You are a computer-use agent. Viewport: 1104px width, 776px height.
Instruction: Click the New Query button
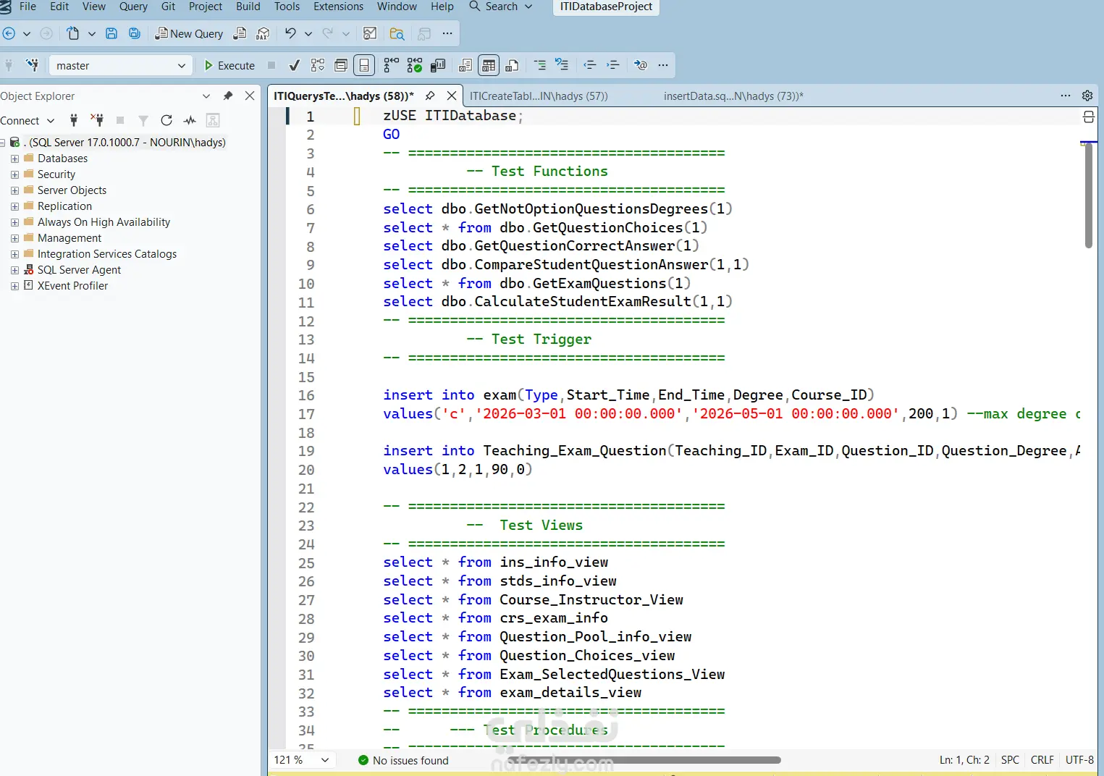[x=189, y=33]
